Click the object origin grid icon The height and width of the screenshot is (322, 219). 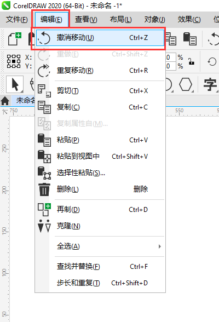click(14, 61)
